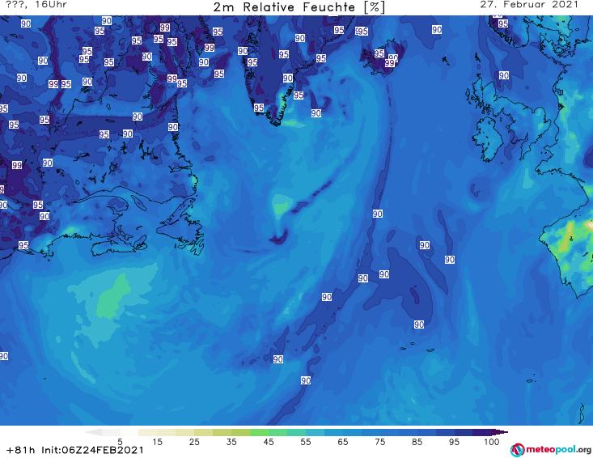Click the '25' value on the color scale

click(x=194, y=442)
